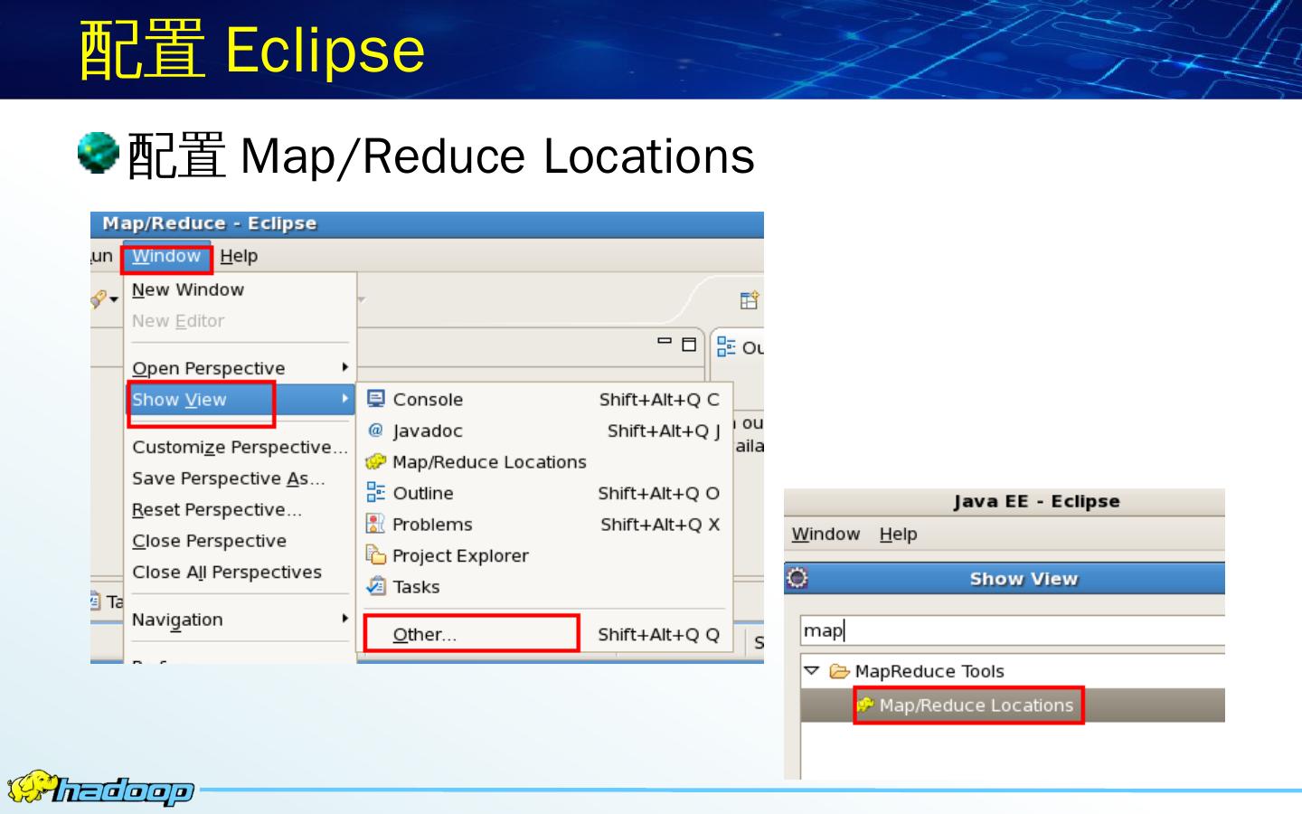Select Map/Reduce Locations in the Show View tree
Screen dimensions: 1302x814
tap(1013, 705)
